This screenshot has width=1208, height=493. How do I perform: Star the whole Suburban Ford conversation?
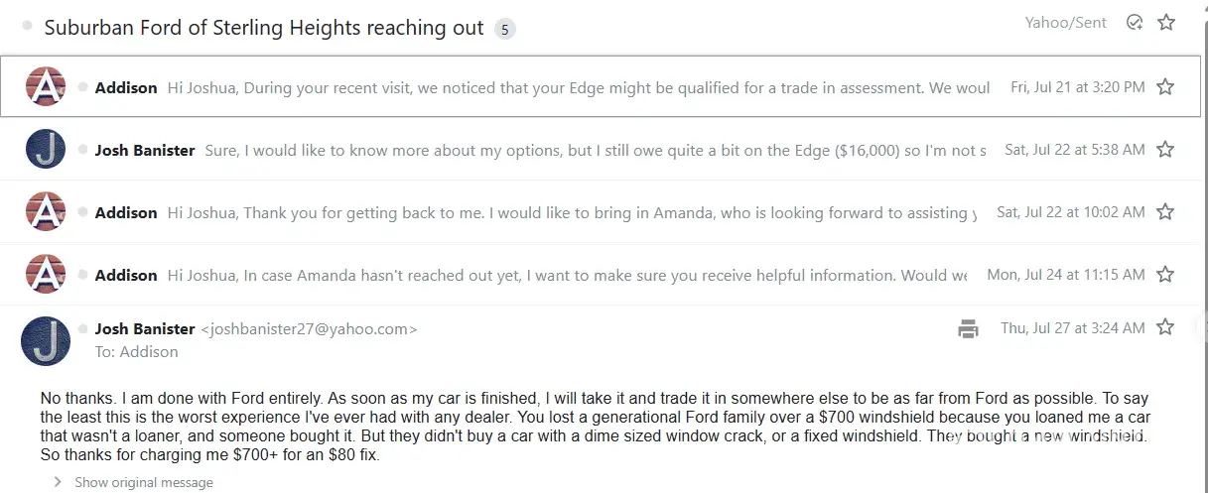1166,22
